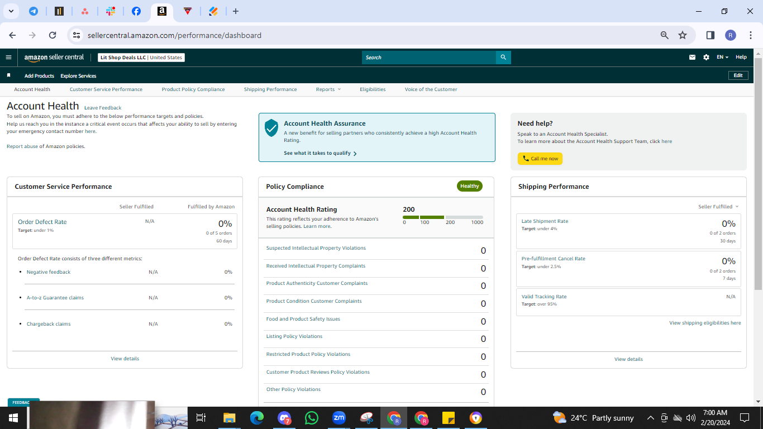Screen dimensions: 763x429
Task: Go to Customer Service Performance tab
Action: pyautogui.click(x=106, y=89)
